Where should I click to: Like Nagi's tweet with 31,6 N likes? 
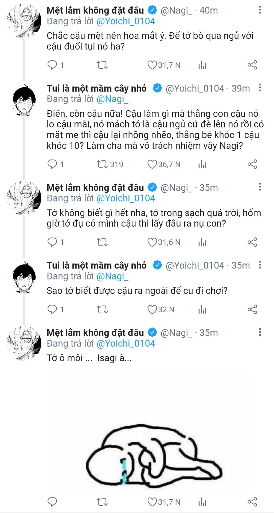pyautogui.click(x=152, y=242)
